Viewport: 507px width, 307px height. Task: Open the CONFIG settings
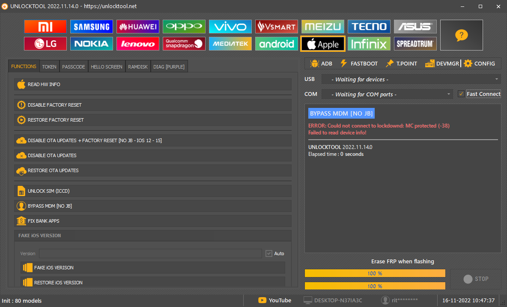click(x=480, y=64)
